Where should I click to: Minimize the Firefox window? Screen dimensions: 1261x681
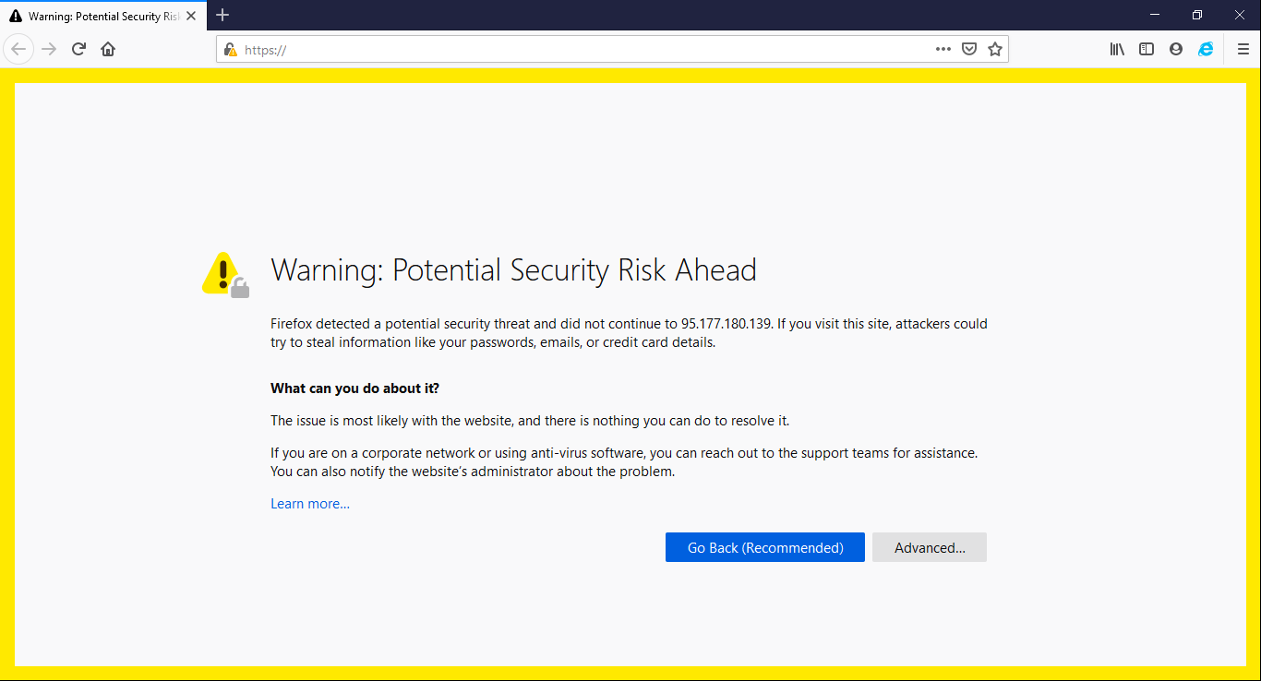coord(1155,15)
